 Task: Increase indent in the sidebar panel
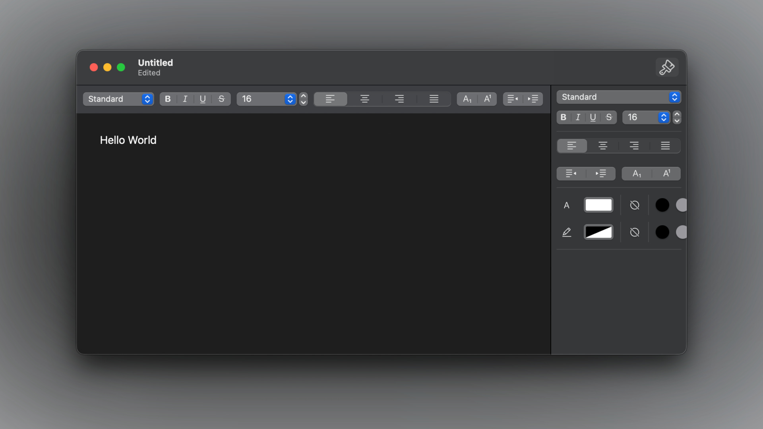pyautogui.click(x=600, y=174)
